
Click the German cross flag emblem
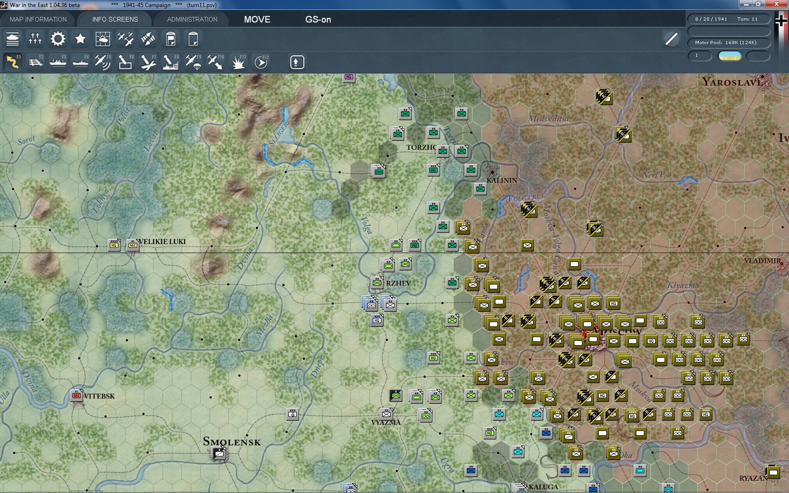(781, 21)
